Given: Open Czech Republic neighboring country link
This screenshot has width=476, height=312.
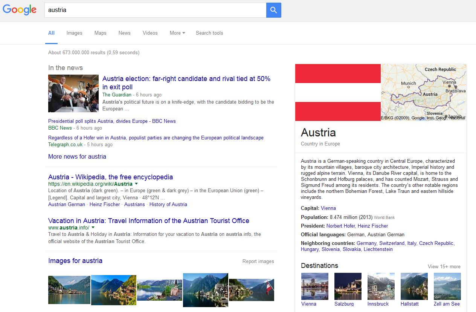Looking at the screenshot, I should tap(436, 243).
